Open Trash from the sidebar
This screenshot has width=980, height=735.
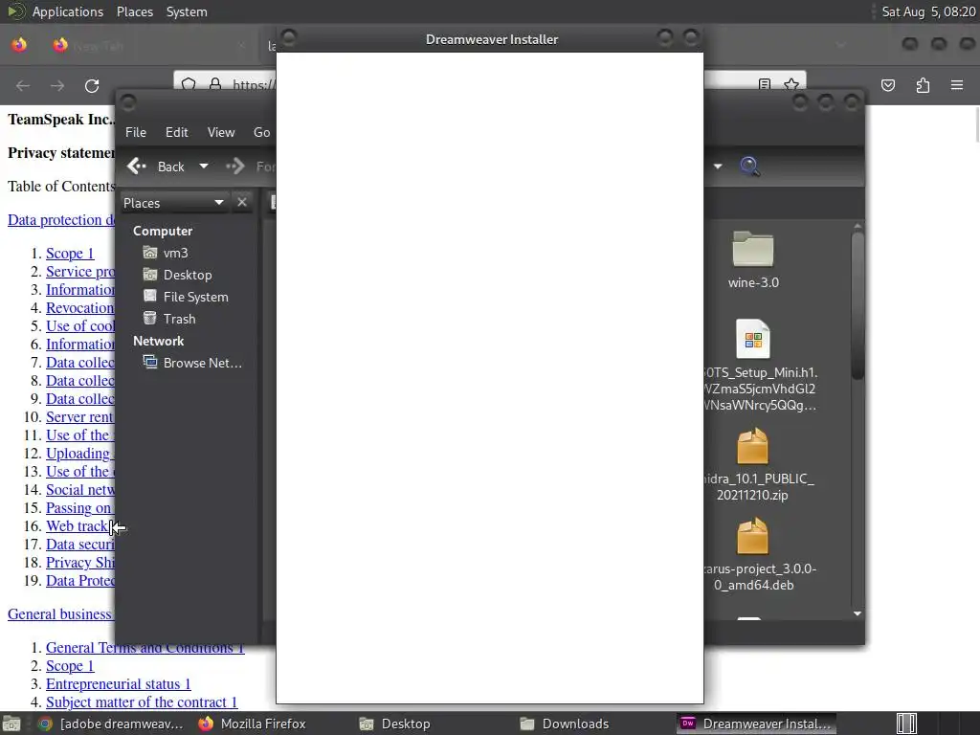pyautogui.click(x=169, y=319)
